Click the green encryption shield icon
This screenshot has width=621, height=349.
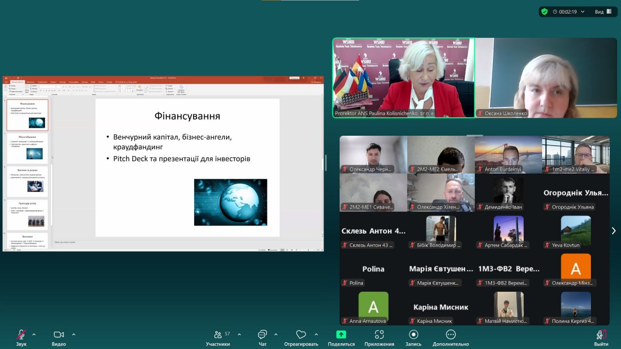point(545,12)
